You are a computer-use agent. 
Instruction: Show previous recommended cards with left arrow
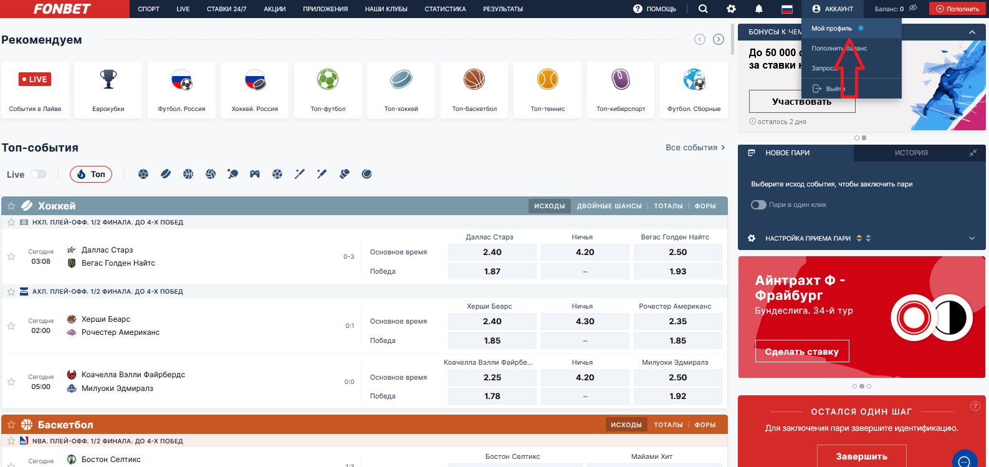click(700, 39)
